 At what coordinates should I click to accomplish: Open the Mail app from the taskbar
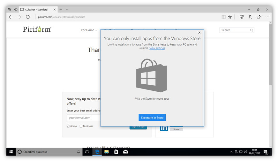[x=125, y=152]
